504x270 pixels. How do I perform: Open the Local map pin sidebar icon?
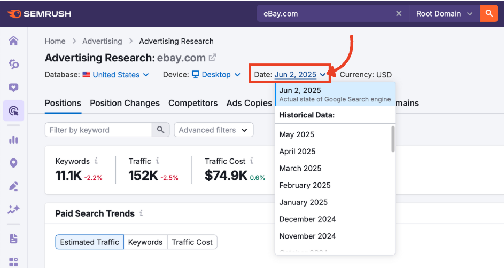click(13, 163)
